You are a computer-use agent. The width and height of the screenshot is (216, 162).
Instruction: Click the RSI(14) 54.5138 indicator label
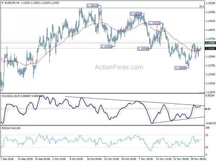click(11, 128)
